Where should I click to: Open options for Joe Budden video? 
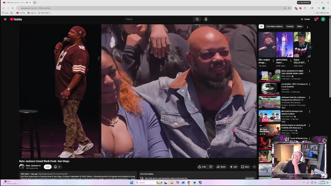click(309, 84)
